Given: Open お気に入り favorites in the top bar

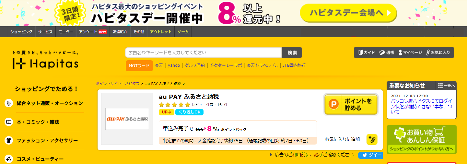Looking at the screenshot, I should click(x=438, y=53).
